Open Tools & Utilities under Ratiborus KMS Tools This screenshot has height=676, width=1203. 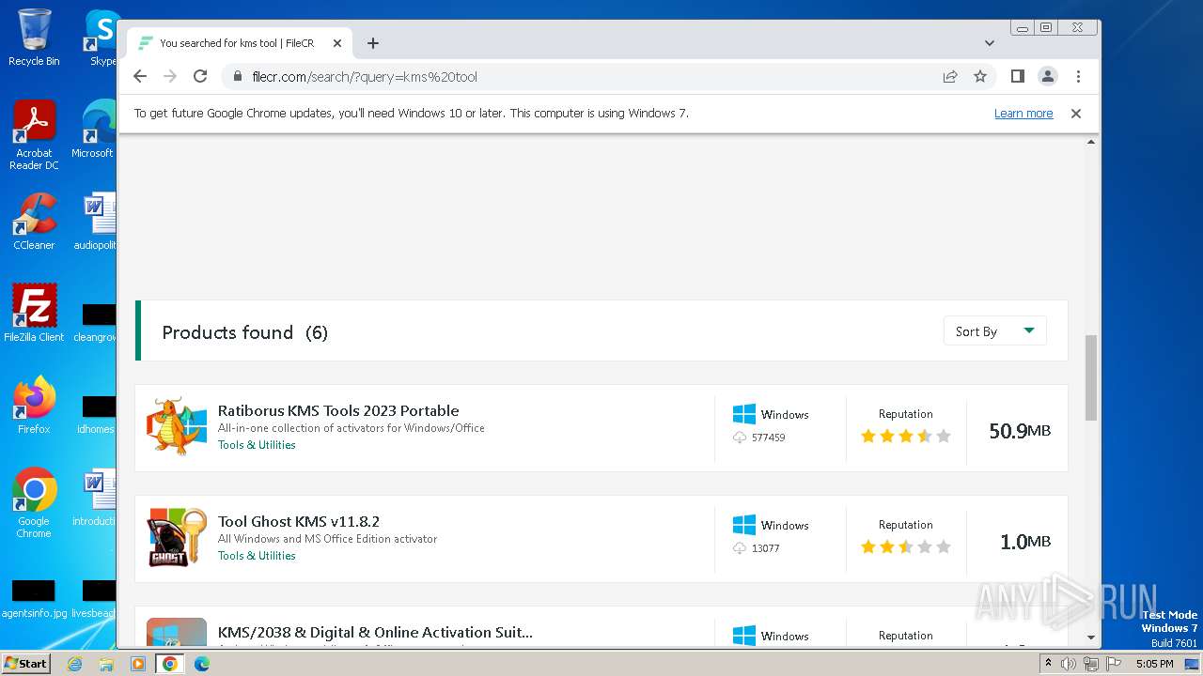pos(257,445)
